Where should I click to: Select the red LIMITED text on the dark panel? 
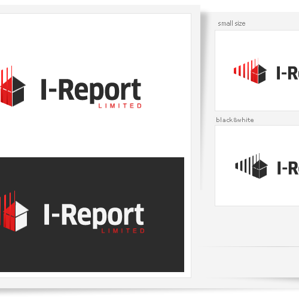[123, 231]
